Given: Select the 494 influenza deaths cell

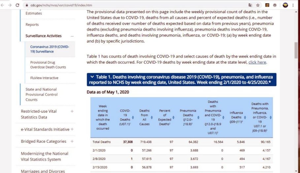Looking at the screenshot, I should [242, 159].
